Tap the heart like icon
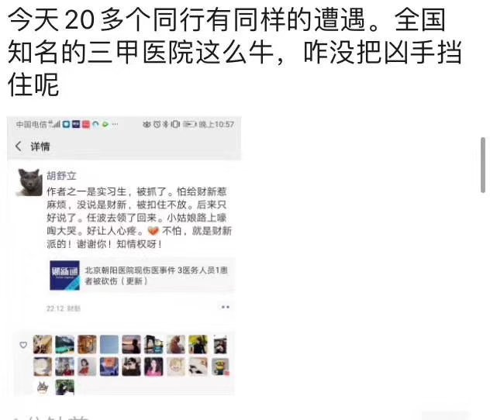490x420 pixels. [x=23, y=345]
